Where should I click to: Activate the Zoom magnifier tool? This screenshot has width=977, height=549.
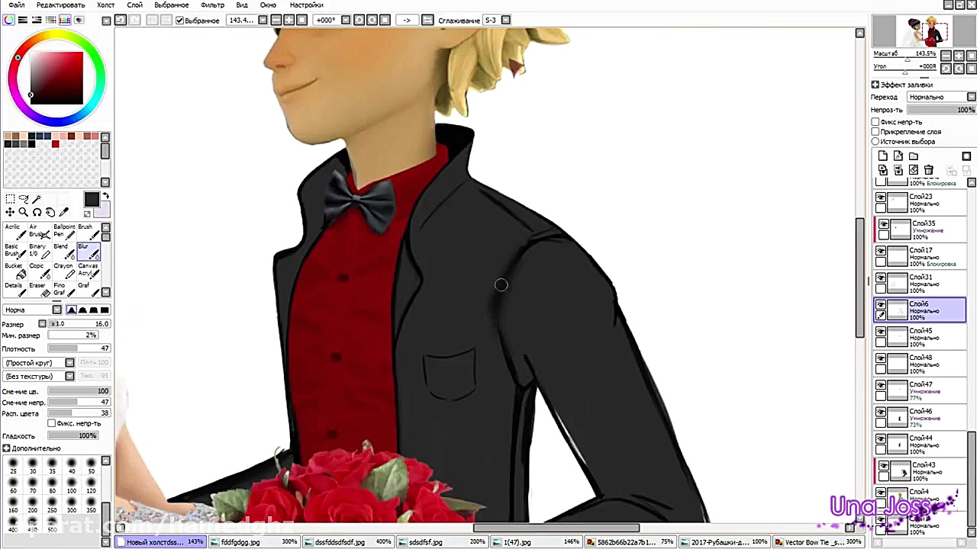(24, 212)
